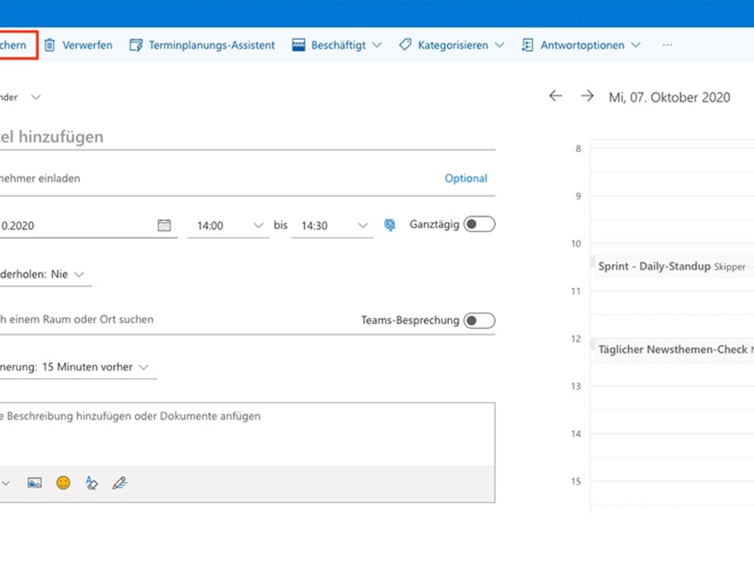The width and height of the screenshot is (754, 565).
Task: Click the Optional attendees link
Action: point(465,179)
